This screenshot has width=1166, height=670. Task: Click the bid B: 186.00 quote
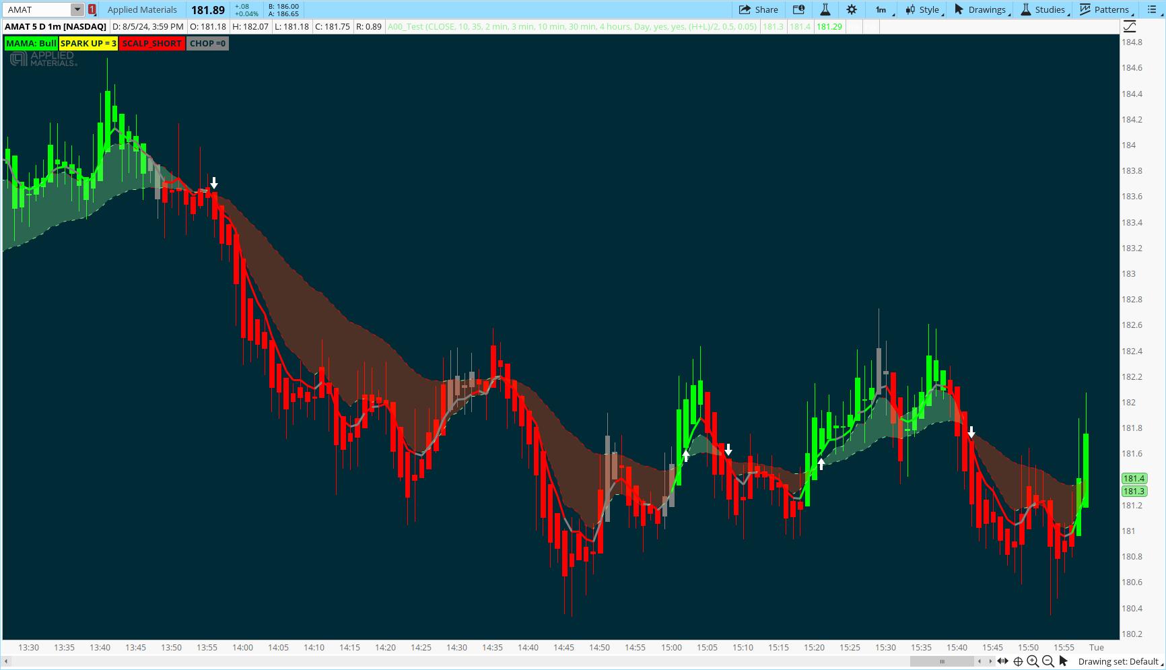pyautogui.click(x=283, y=6)
